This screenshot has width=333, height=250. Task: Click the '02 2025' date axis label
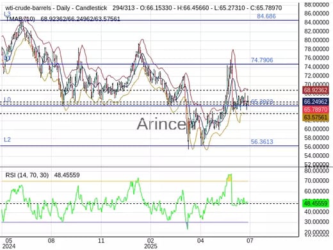pyautogui.click(x=150, y=244)
